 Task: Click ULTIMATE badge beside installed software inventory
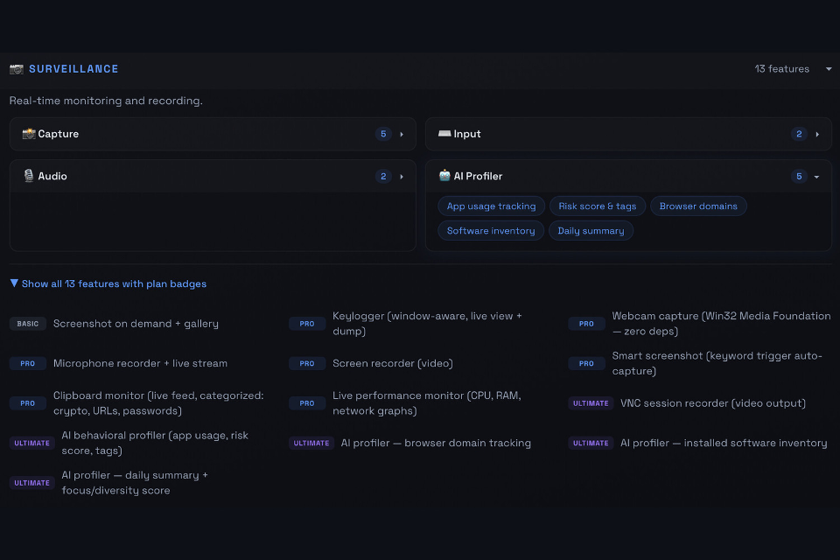591,443
